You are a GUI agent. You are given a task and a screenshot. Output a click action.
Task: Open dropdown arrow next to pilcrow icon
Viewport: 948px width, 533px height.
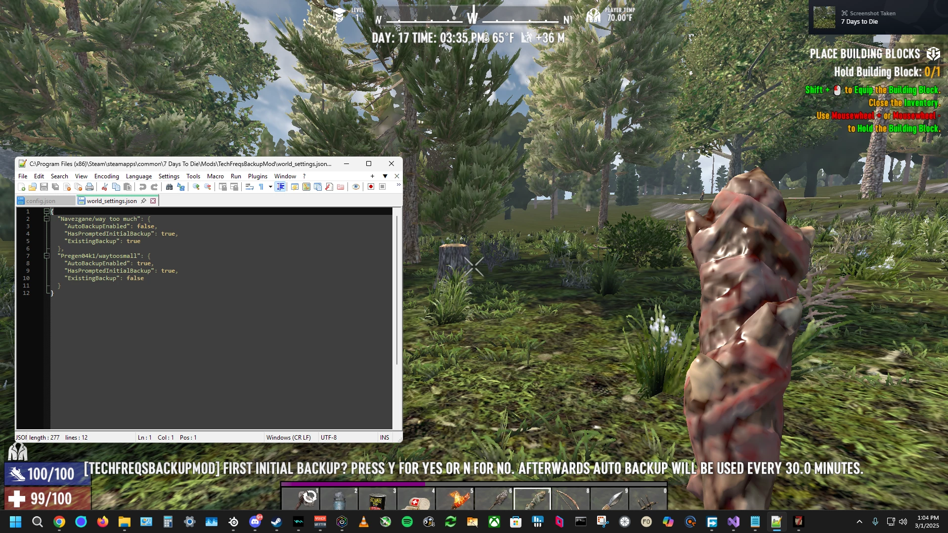[270, 187]
